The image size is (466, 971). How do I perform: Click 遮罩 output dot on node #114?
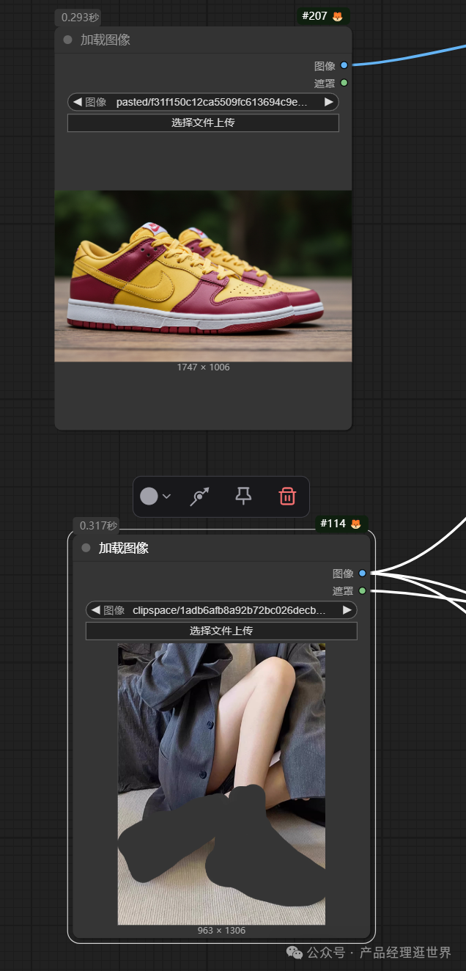(x=363, y=591)
